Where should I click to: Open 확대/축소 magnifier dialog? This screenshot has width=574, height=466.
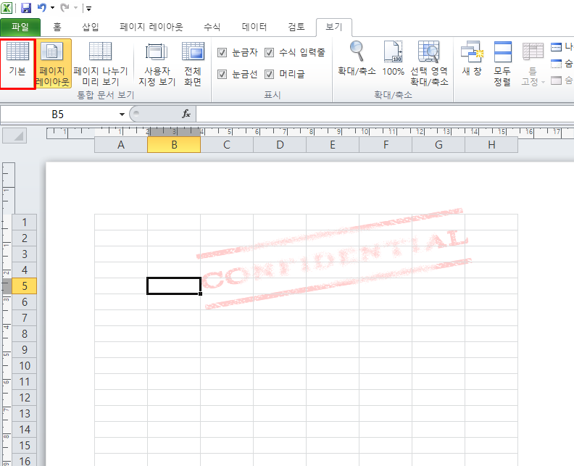click(357, 59)
